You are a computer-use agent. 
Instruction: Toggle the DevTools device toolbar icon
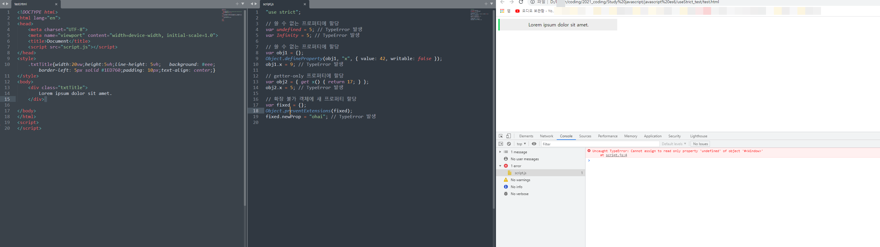tap(509, 136)
